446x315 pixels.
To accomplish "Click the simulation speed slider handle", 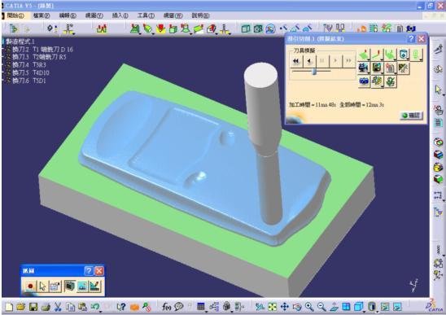I will click(x=314, y=71).
